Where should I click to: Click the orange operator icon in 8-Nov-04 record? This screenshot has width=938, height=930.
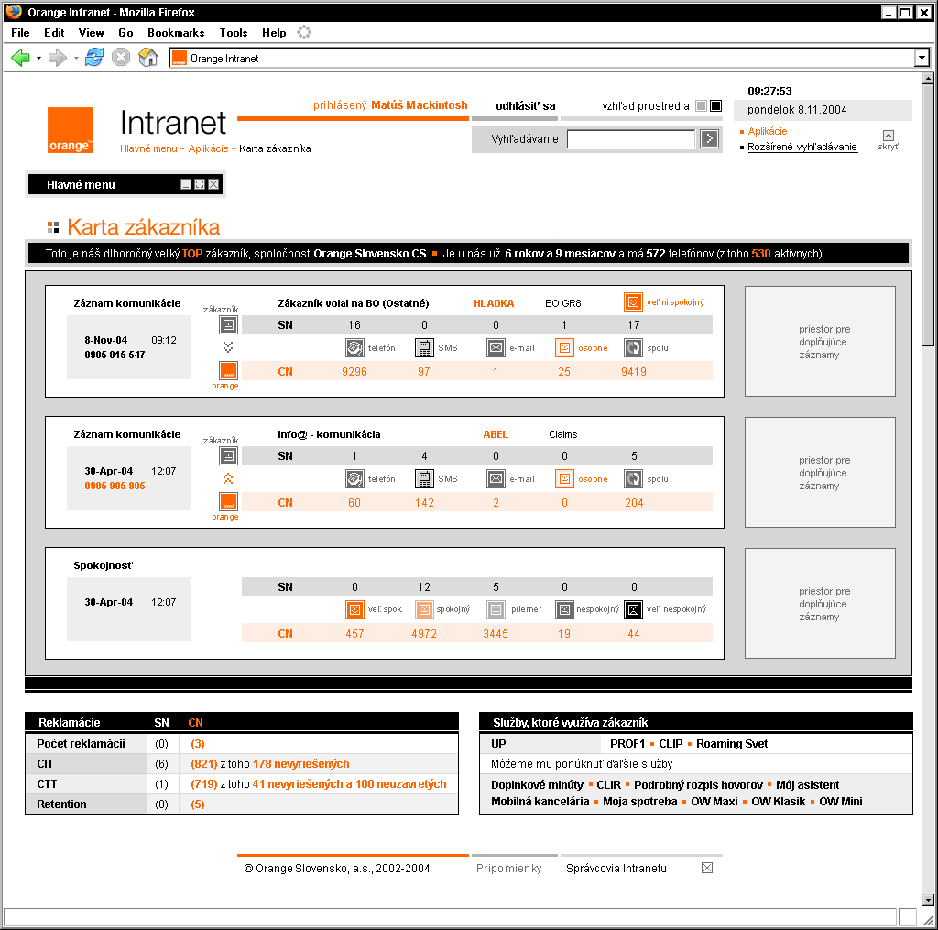228,371
